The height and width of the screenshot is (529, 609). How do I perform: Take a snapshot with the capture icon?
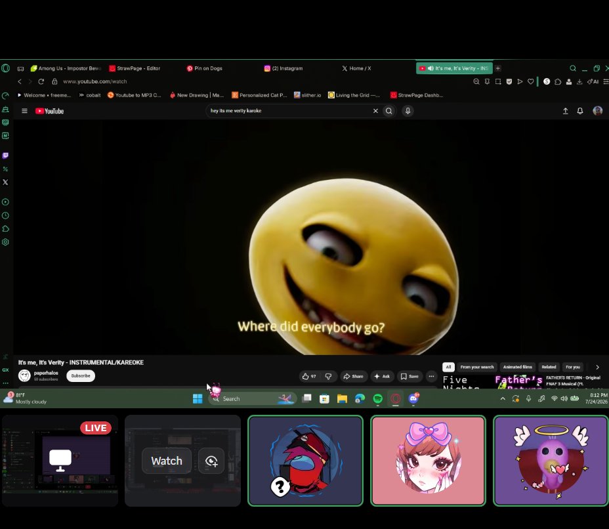tap(498, 81)
